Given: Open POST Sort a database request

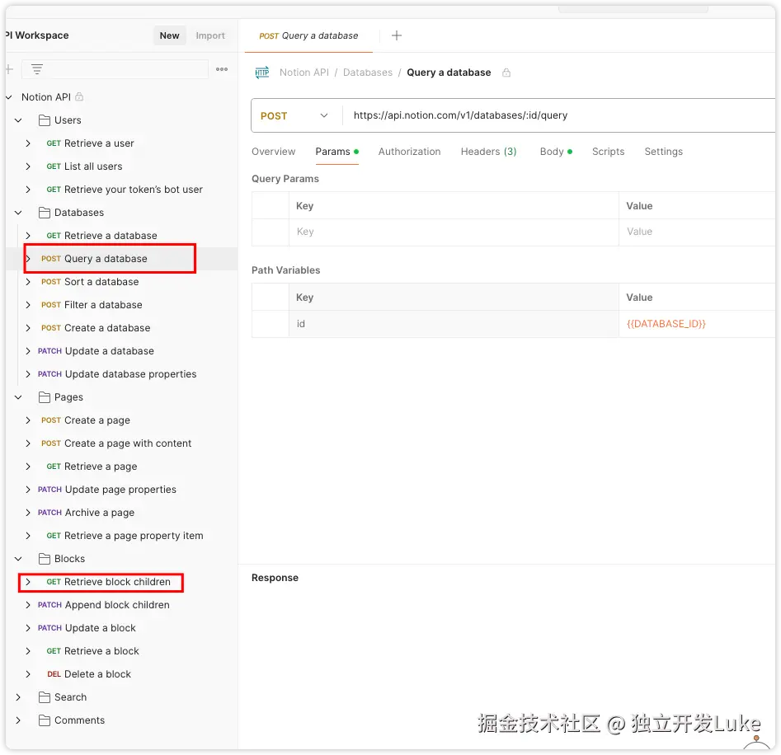Looking at the screenshot, I should point(90,282).
